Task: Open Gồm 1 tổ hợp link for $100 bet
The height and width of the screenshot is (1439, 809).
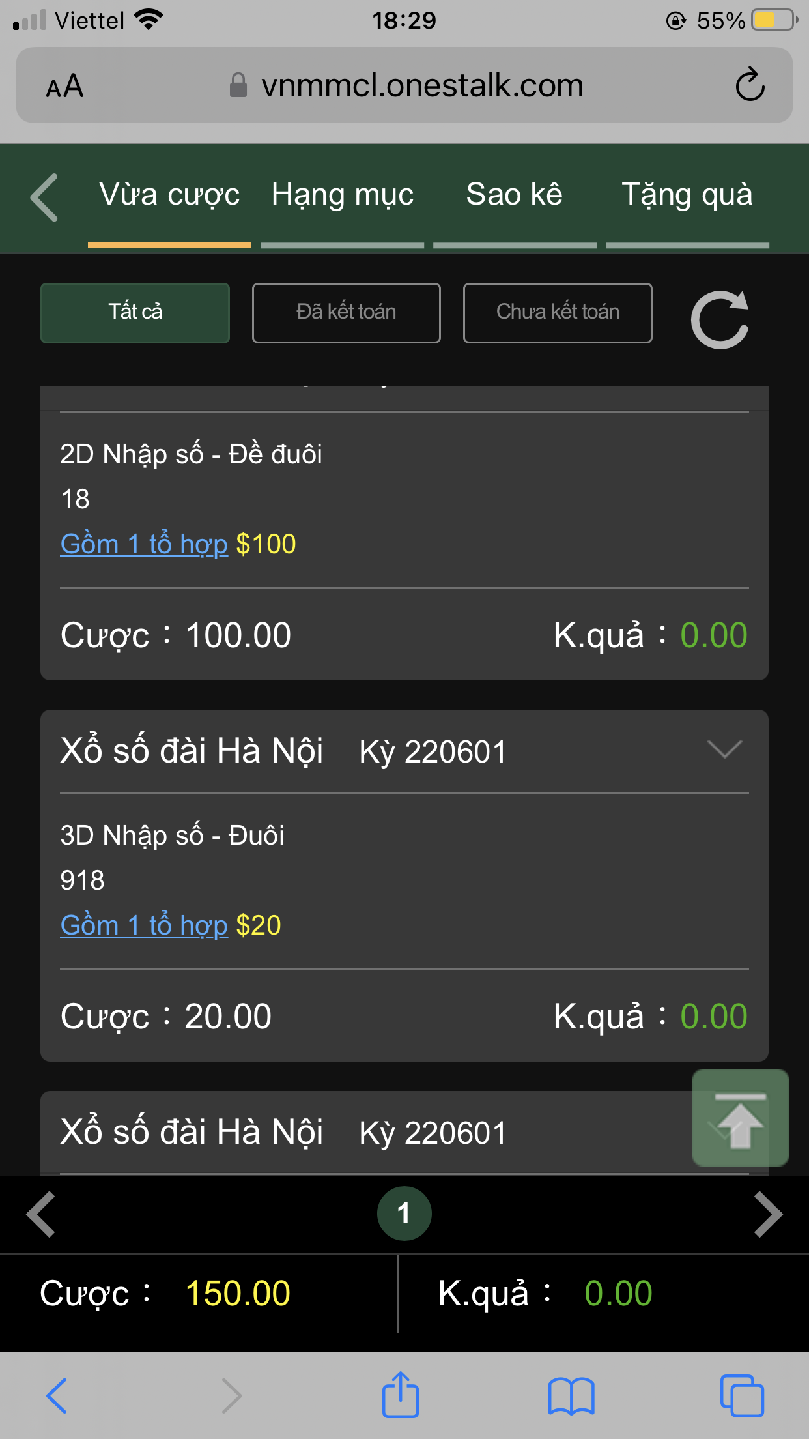Action: (x=144, y=544)
